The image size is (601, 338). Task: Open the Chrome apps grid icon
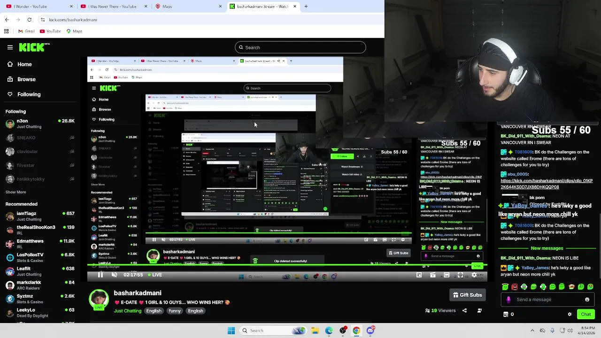tap(6, 31)
